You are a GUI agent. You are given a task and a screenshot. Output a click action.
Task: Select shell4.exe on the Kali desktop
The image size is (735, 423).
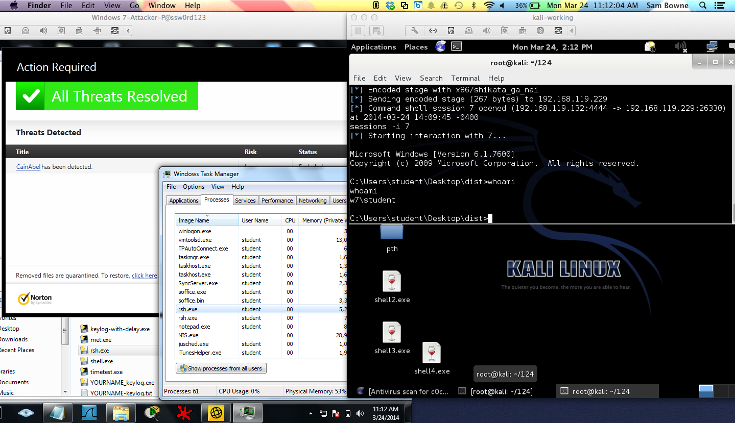point(432,359)
